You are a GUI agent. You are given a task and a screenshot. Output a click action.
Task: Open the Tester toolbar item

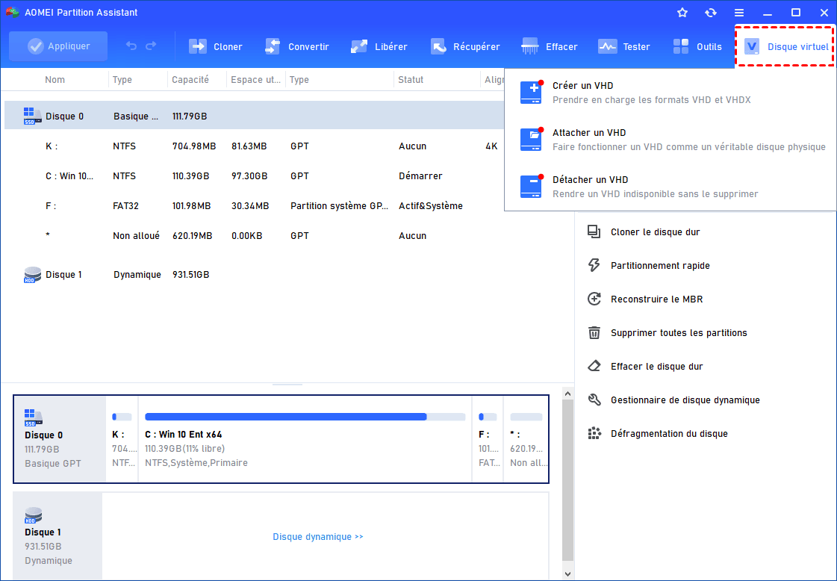pos(624,47)
